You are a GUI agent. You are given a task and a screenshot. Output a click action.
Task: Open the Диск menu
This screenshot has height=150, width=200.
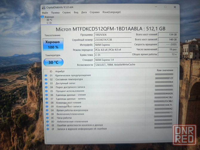84,12
